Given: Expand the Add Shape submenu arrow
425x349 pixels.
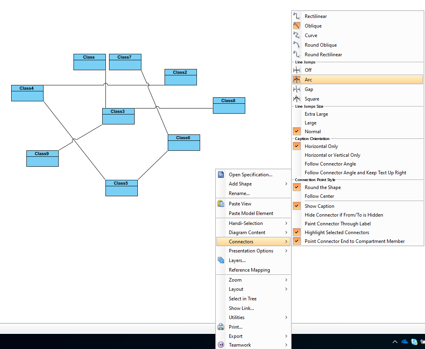Looking at the screenshot, I should pos(286,184).
